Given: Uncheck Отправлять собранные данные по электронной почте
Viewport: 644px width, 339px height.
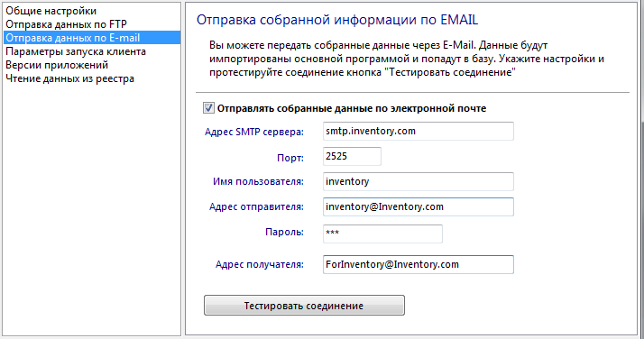Looking at the screenshot, I should [208, 108].
